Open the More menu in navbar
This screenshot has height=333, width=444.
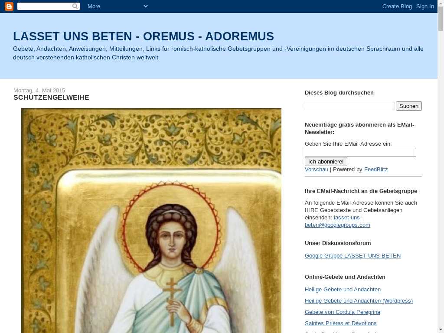tap(94, 6)
